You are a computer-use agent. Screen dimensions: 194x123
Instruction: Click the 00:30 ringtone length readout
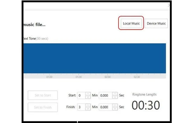tap(146, 105)
